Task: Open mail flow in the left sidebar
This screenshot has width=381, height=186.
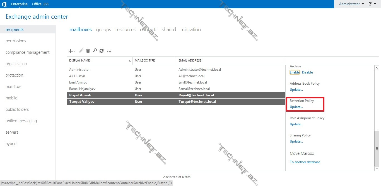Action: (x=13, y=87)
